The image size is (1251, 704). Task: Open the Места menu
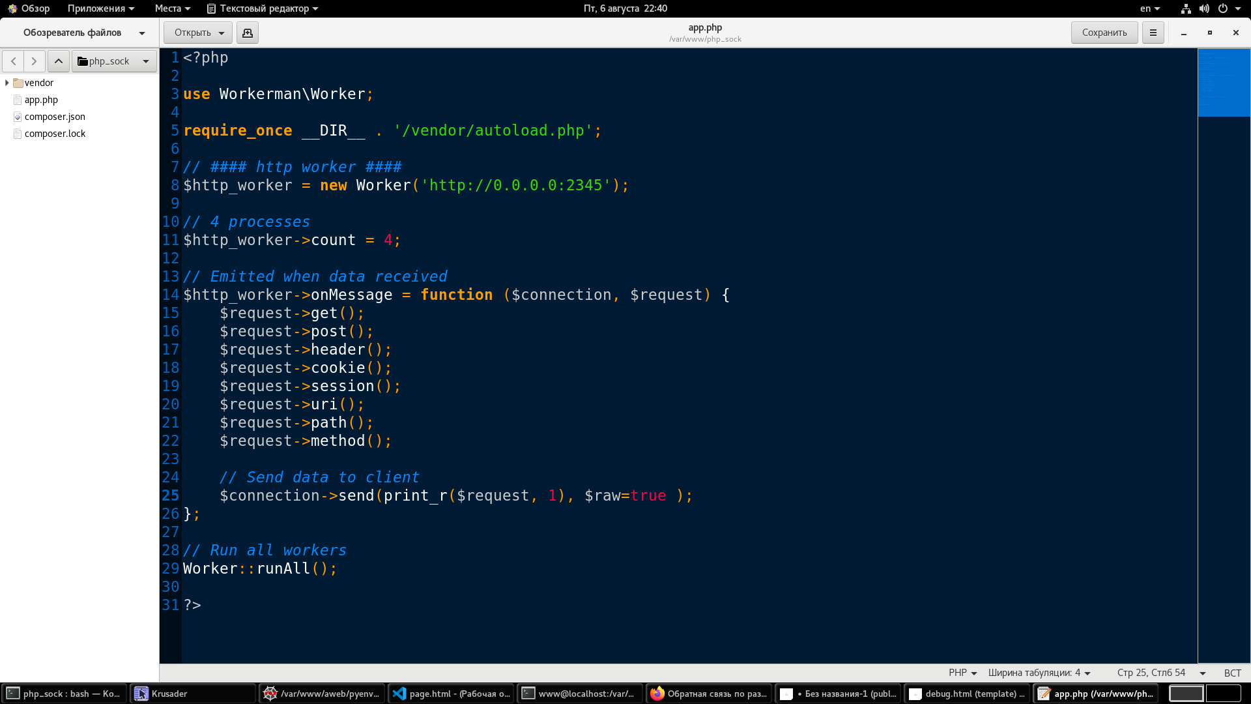172,8
